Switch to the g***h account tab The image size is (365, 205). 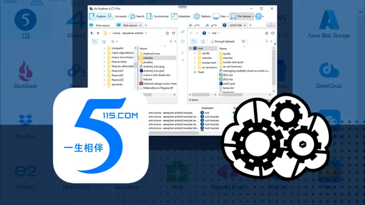(x=211, y=26)
